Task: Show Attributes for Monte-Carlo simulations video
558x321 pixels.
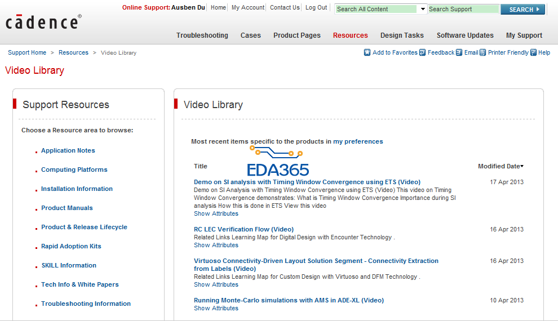Action: [216, 309]
